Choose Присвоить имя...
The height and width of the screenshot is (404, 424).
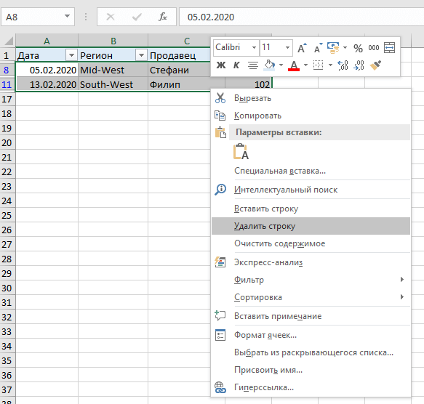point(311,370)
